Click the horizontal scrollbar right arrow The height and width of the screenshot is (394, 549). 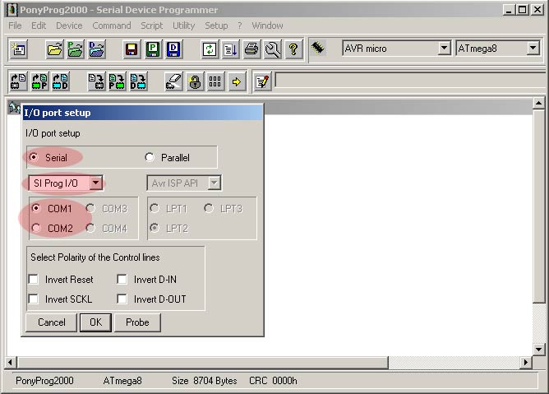526,363
